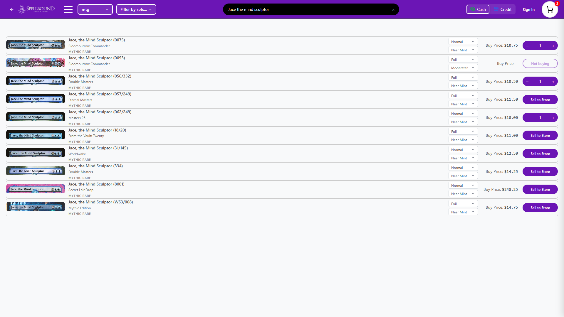
Task: Click Sign In
Action: click(528, 9)
